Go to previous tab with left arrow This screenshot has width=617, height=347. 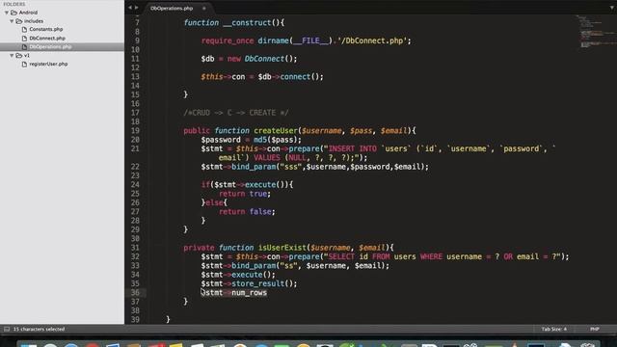coord(130,8)
